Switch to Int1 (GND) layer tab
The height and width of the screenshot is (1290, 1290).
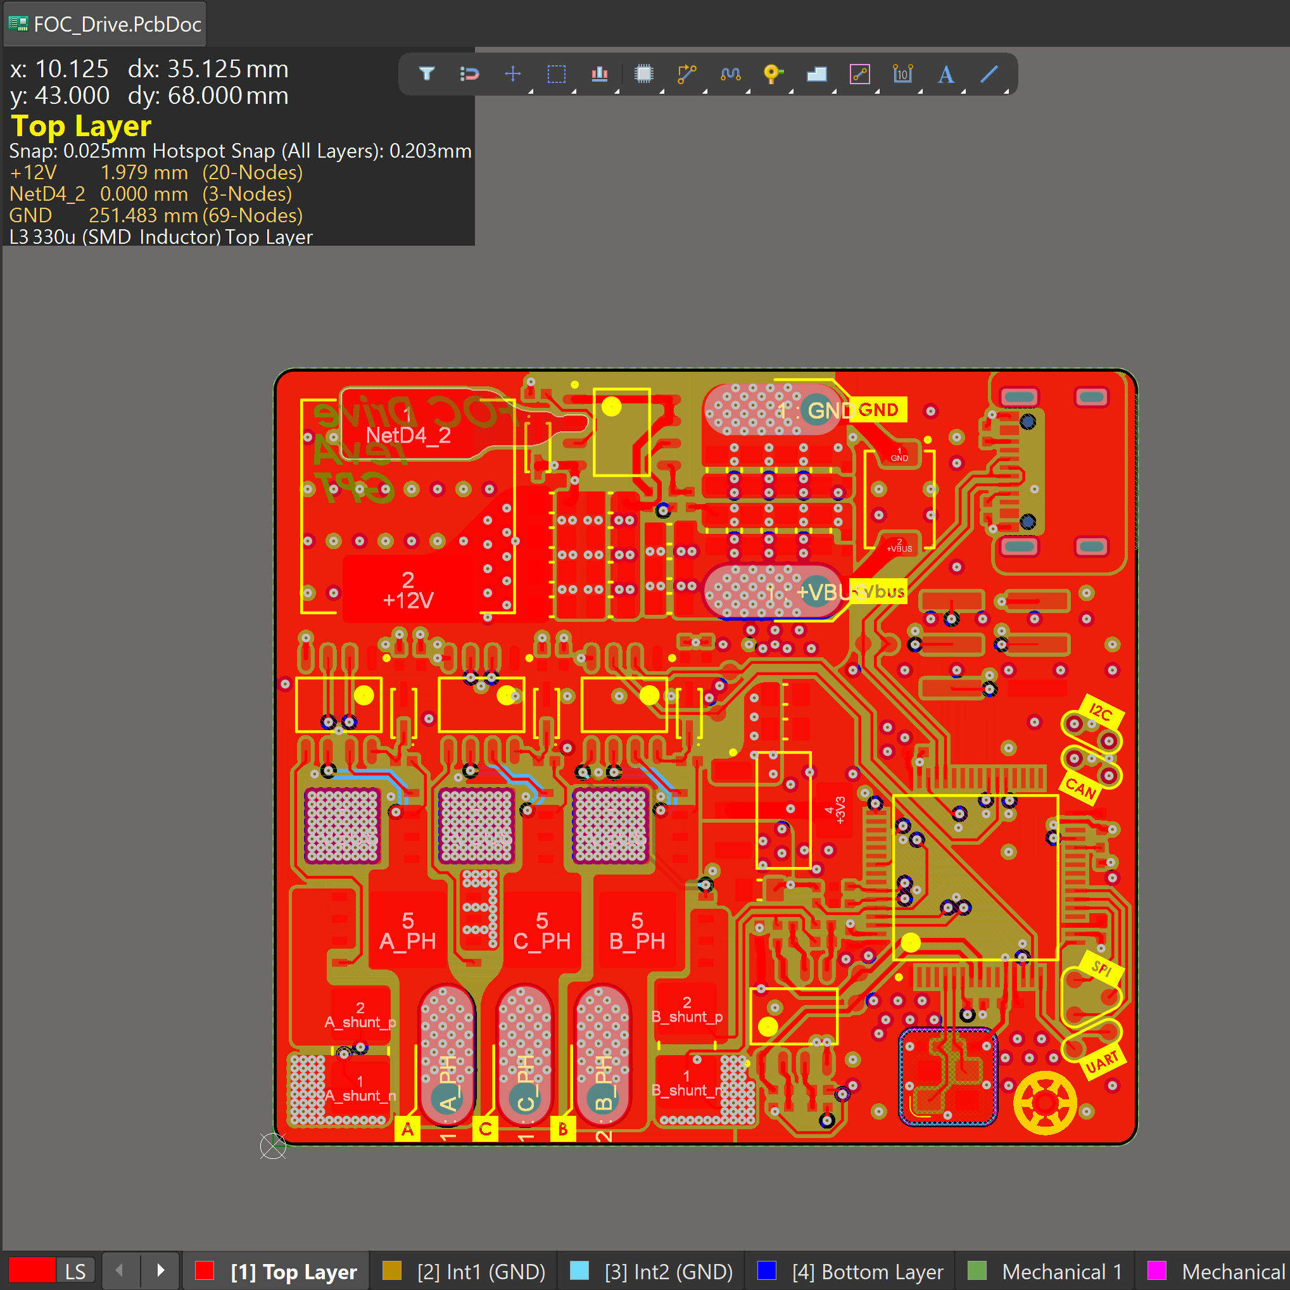click(x=481, y=1271)
